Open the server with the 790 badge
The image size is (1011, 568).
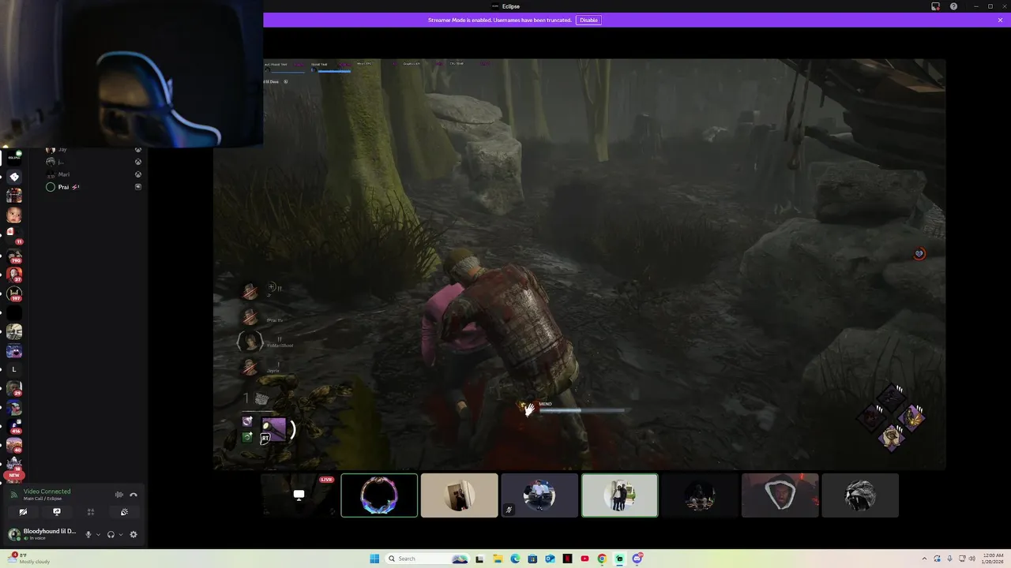14,256
